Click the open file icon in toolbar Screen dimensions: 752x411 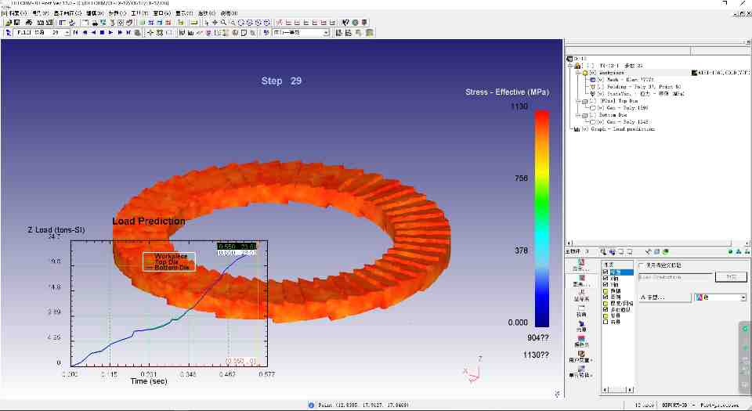click(7, 23)
